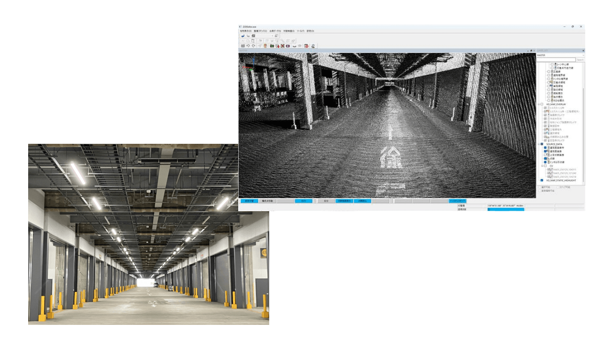
Task: Click the green folder toolbar icon
Action: [272, 46]
